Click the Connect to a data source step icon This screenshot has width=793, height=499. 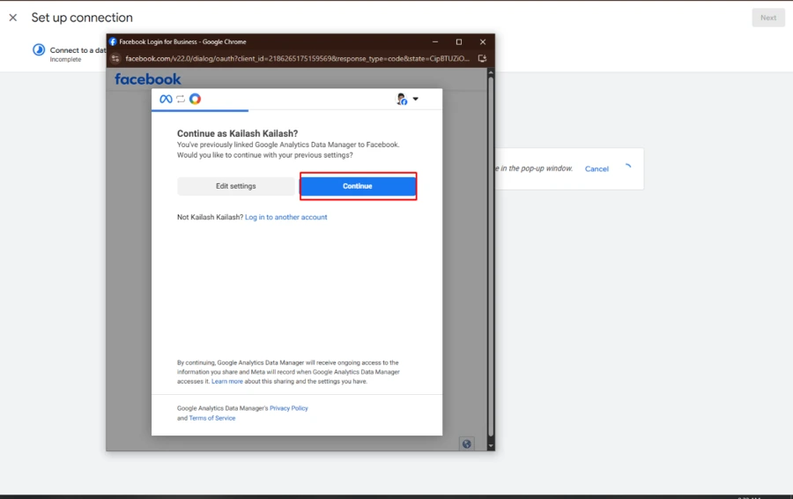click(39, 50)
